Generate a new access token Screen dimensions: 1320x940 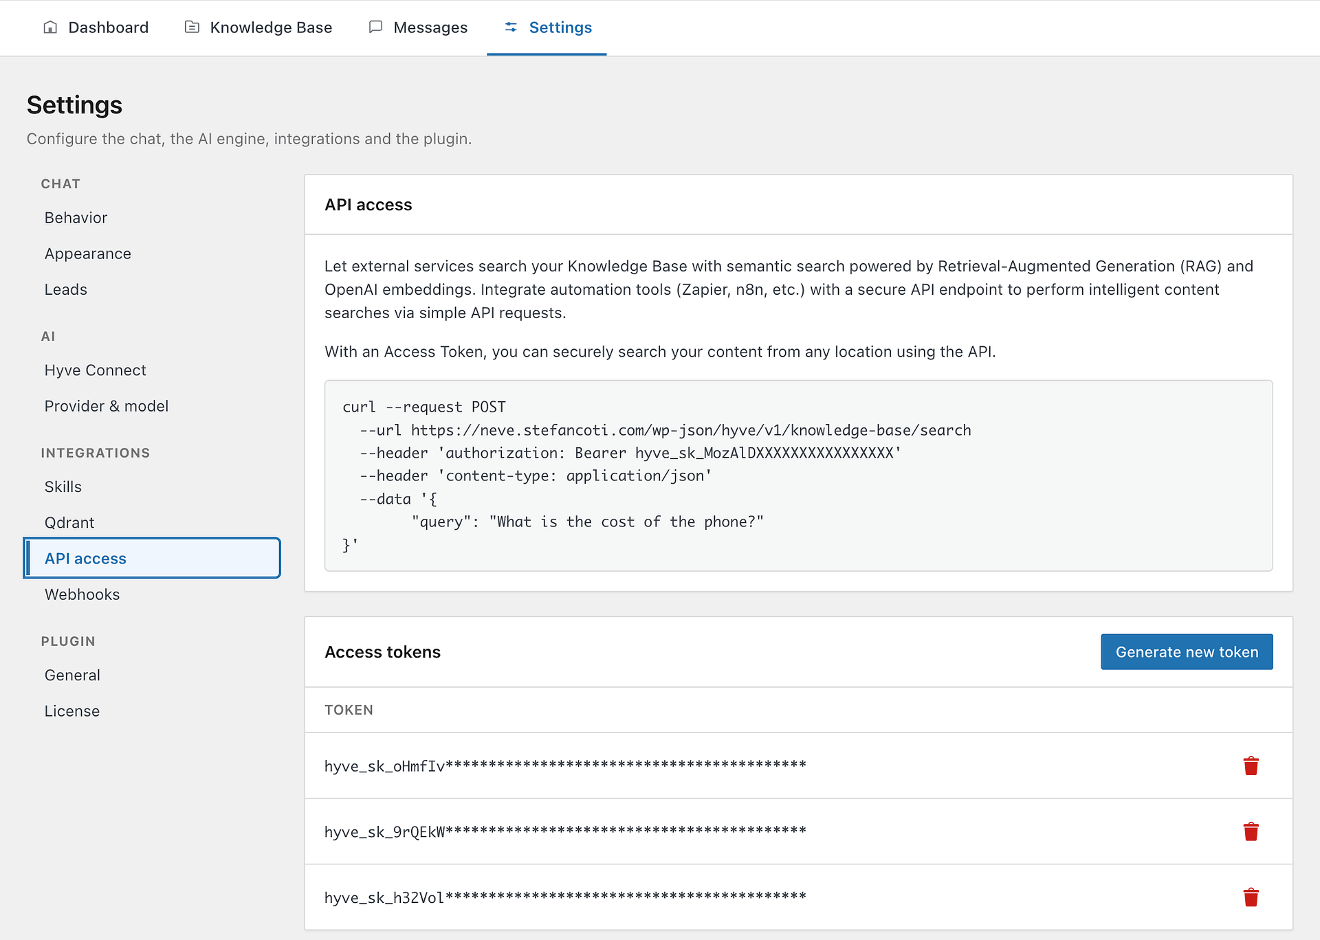pyautogui.click(x=1187, y=652)
